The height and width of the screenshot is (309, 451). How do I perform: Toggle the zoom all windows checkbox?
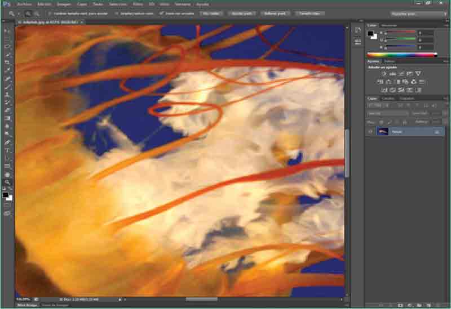click(116, 13)
